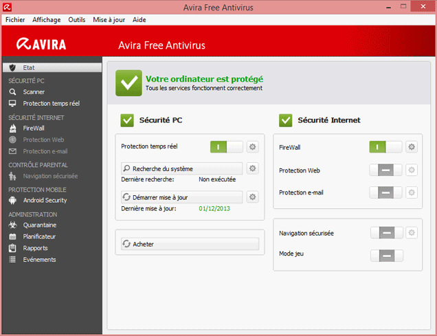Image resolution: width=437 pixels, height=336 pixels.
Task: Open FireWall configuration gear icon
Action: (412, 146)
